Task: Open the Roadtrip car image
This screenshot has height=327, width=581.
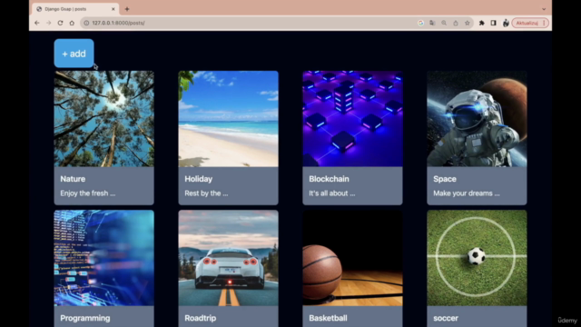Action: click(228, 258)
